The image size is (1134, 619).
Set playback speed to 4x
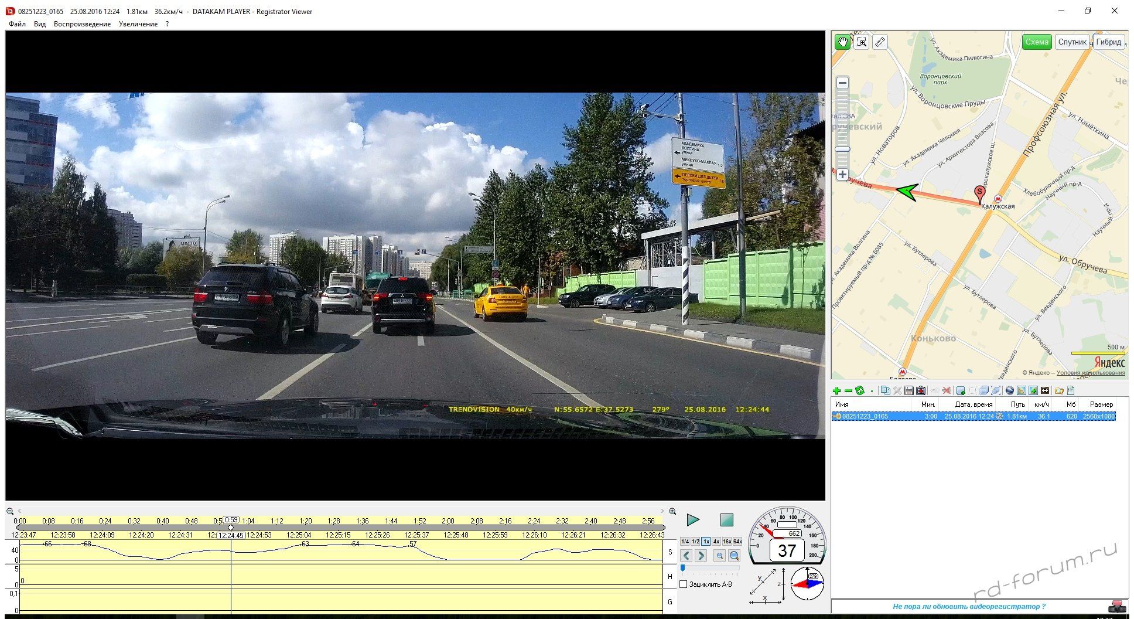point(716,542)
